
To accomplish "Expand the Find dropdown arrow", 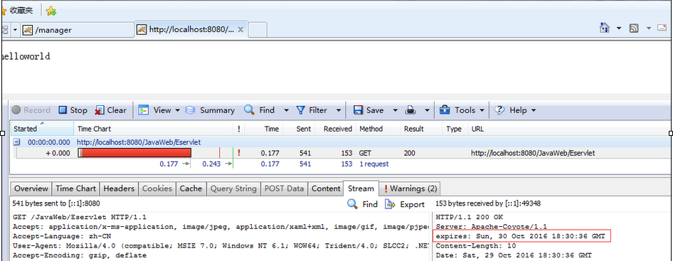I will pyautogui.click(x=286, y=110).
